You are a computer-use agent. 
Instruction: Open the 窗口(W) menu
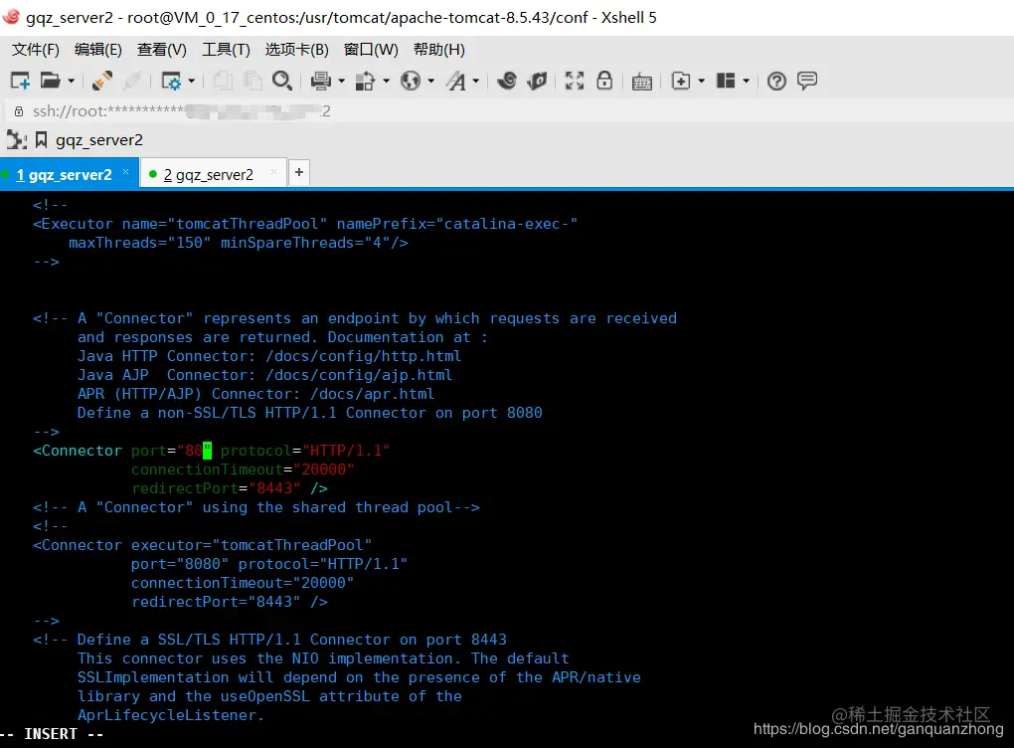(371, 50)
